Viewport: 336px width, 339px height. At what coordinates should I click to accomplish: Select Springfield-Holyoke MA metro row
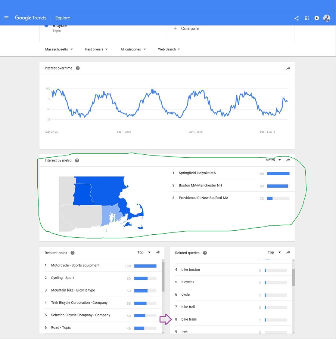point(231,173)
